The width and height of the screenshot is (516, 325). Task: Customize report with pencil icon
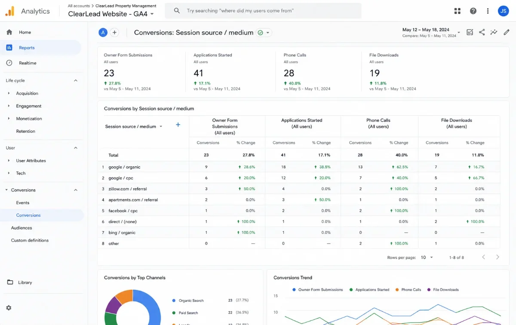(507, 32)
